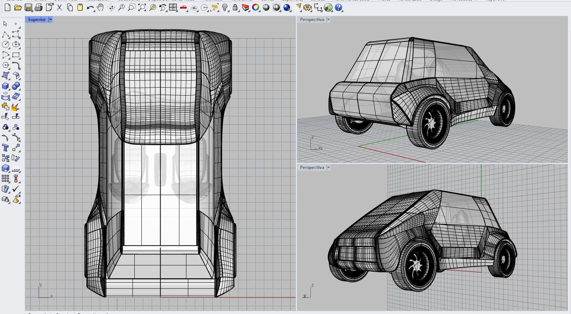Click the Check objects checkmark icon
Viewport: 571px width, 314px height.
[x=16, y=189]
